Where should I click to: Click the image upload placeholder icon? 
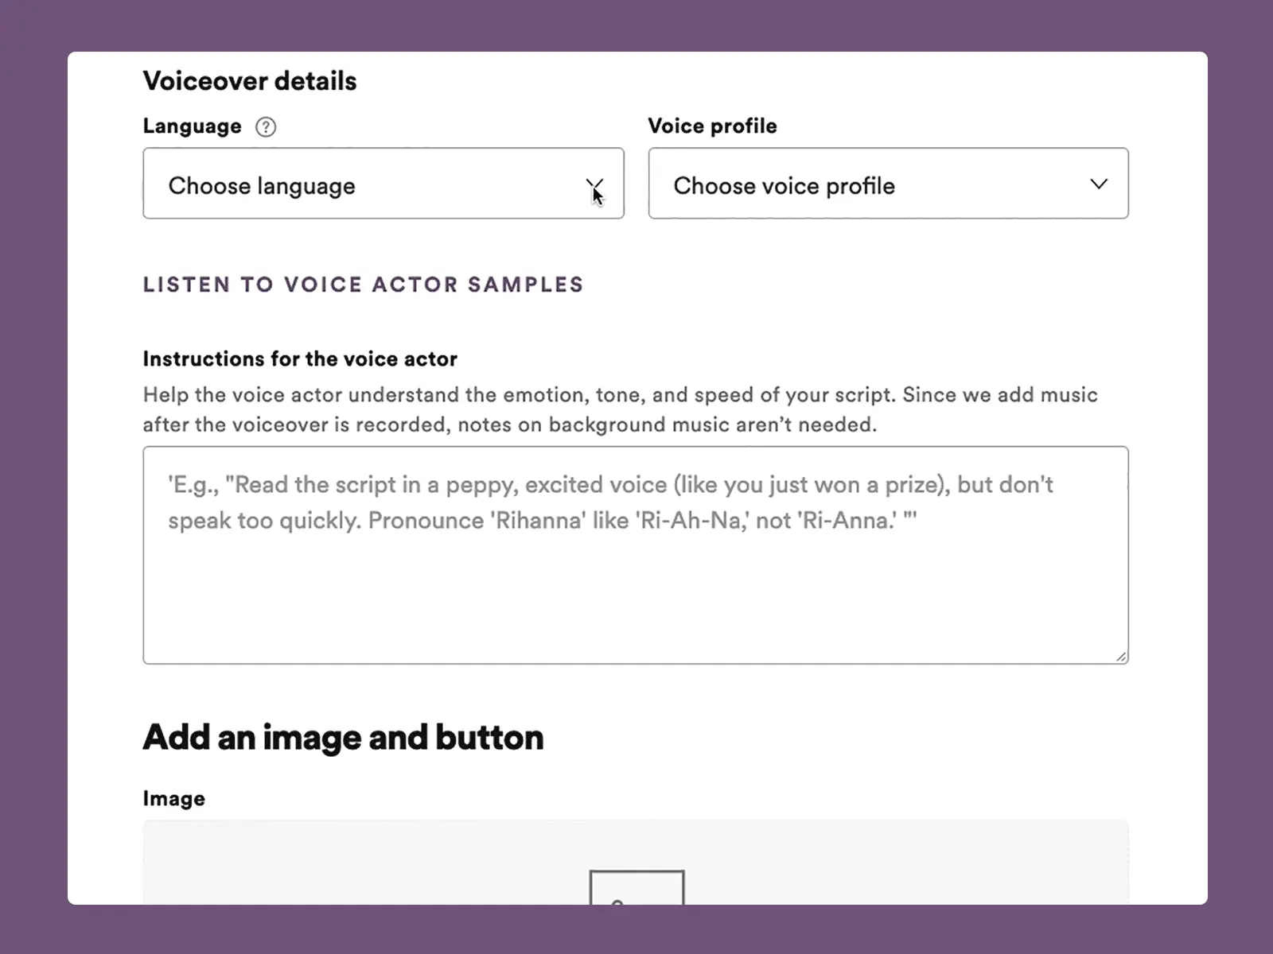pyautogui.click(x=636, y=889)
